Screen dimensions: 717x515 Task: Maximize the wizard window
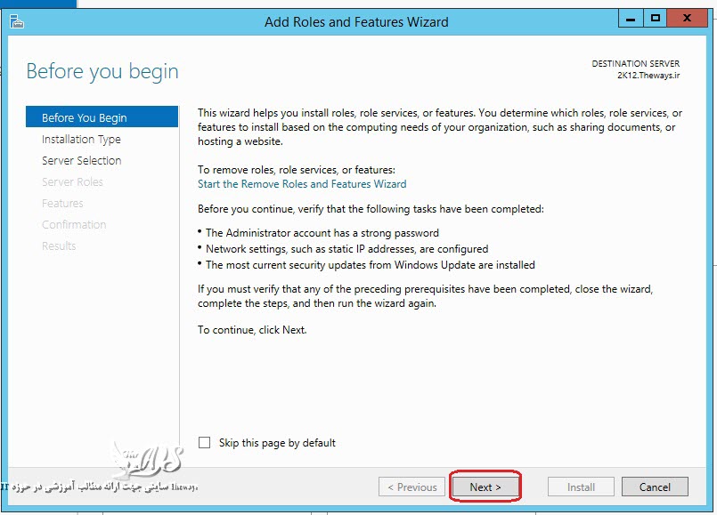pos(655,19)
